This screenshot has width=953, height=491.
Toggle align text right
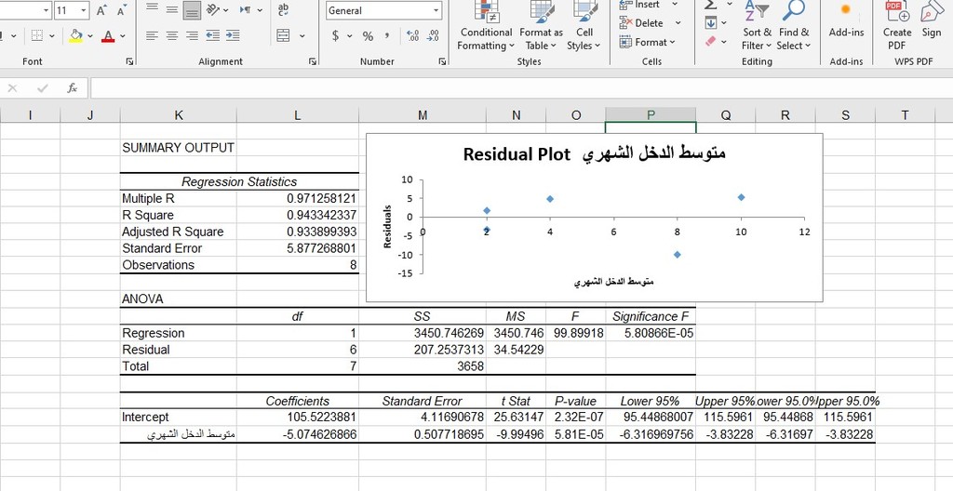click(191, 36)
